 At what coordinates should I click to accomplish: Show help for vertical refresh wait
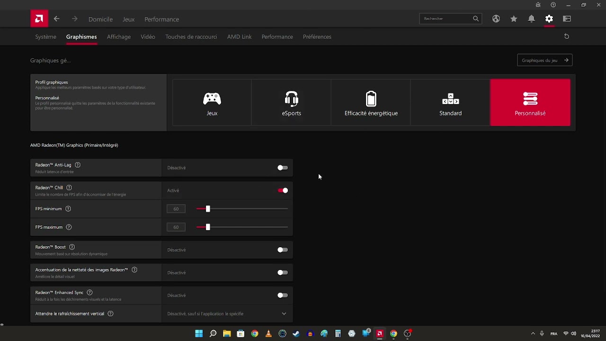coord(110,314)
